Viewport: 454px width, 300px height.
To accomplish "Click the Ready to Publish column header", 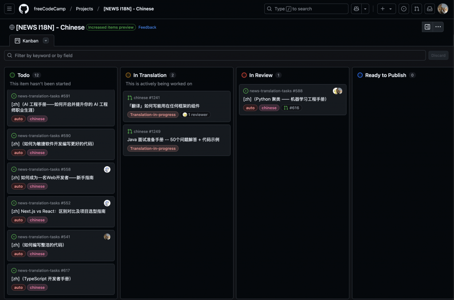I will [386, 75].
